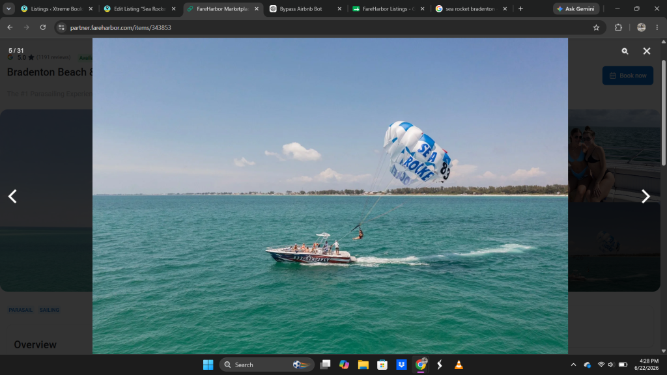This screenshot has width=667, height=375.
Task: Check the battery status icon
Action: point(623,365)
